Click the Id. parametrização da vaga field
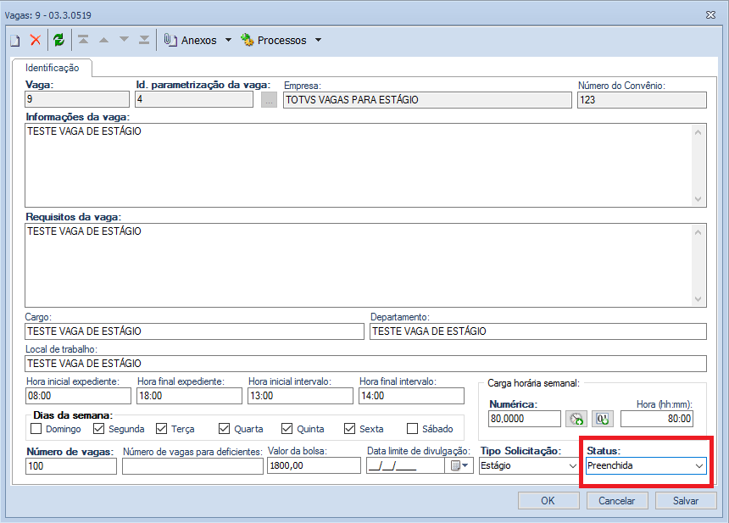Viewport: 729px width, 523px height. pos(194,99)
